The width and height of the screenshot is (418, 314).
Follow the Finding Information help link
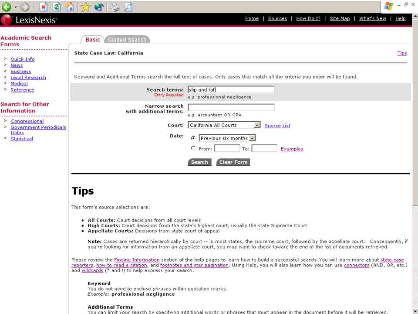137,259
